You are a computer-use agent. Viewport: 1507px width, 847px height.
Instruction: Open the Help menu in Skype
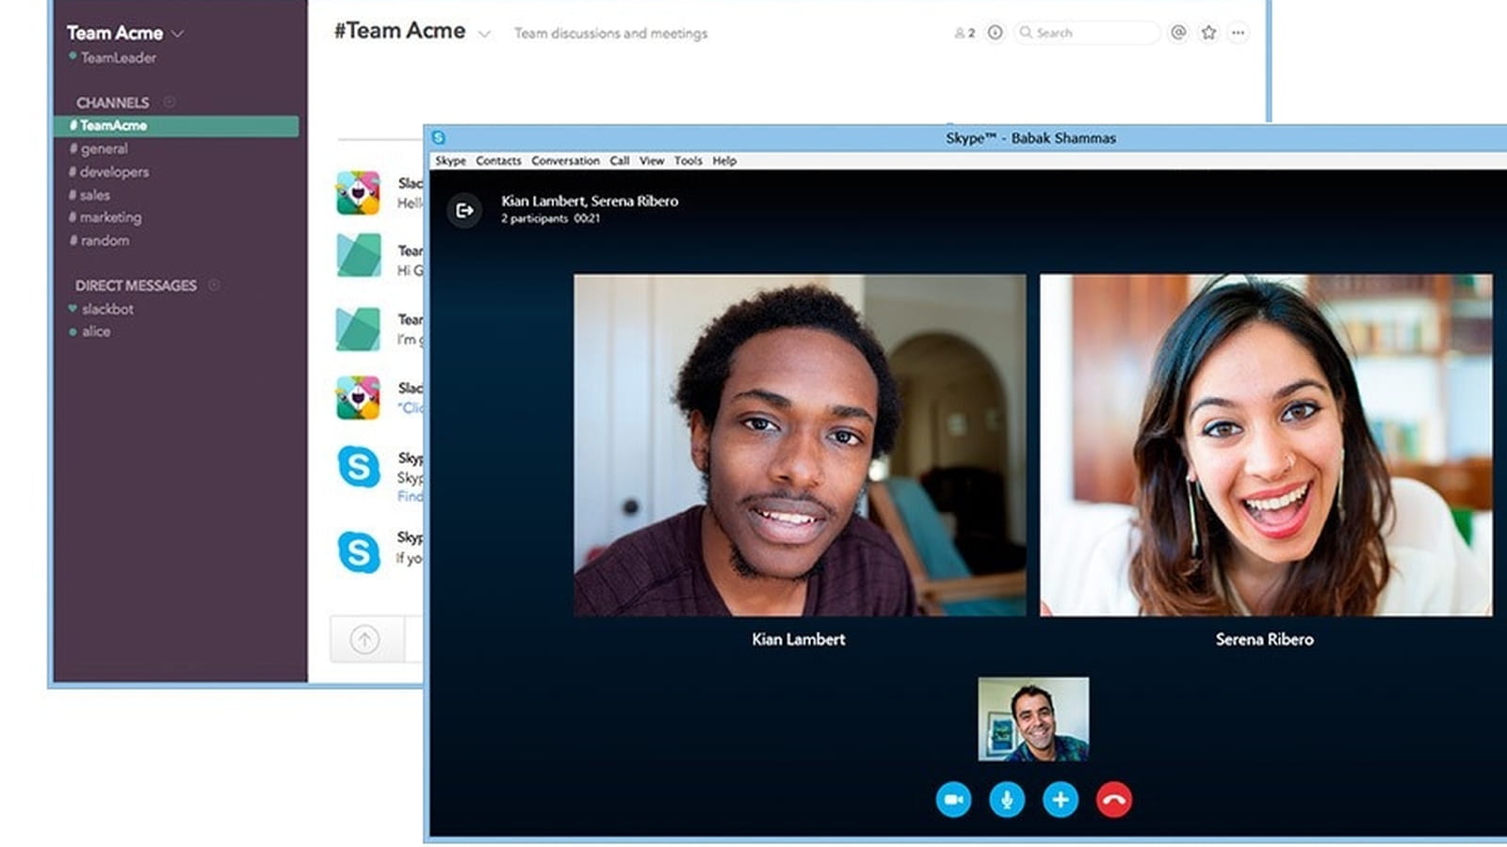point(724,161)
